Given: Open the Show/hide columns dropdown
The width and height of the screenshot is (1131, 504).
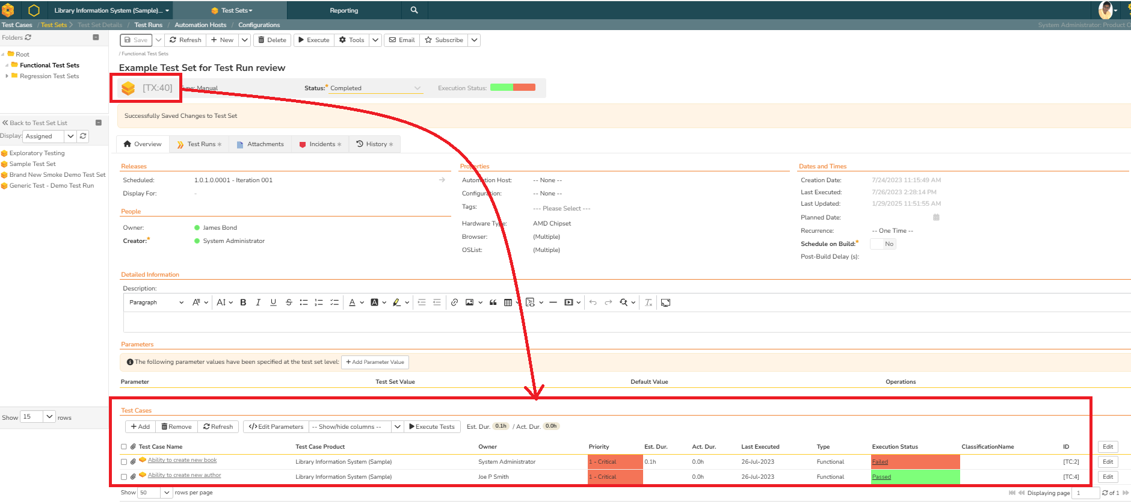Looking at the screenshot, I should tap(356, 426).
